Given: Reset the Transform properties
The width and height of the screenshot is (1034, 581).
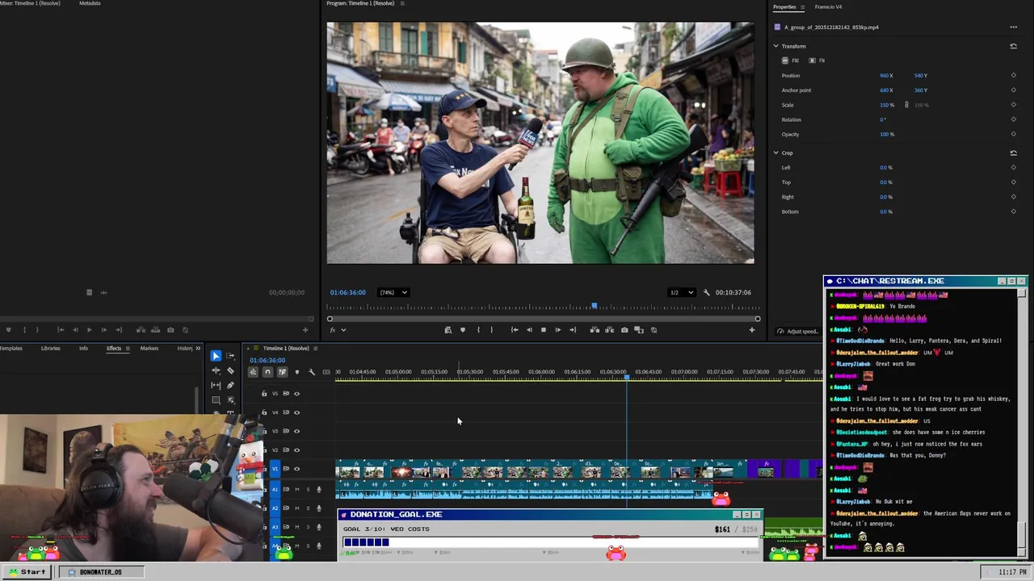Looking at the screenshot, I should tap(1013, 46).
